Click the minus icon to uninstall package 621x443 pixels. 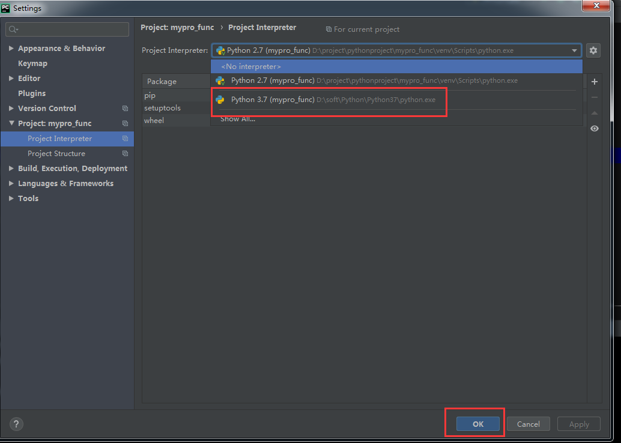pyautogui.click(x=594, y=97)
